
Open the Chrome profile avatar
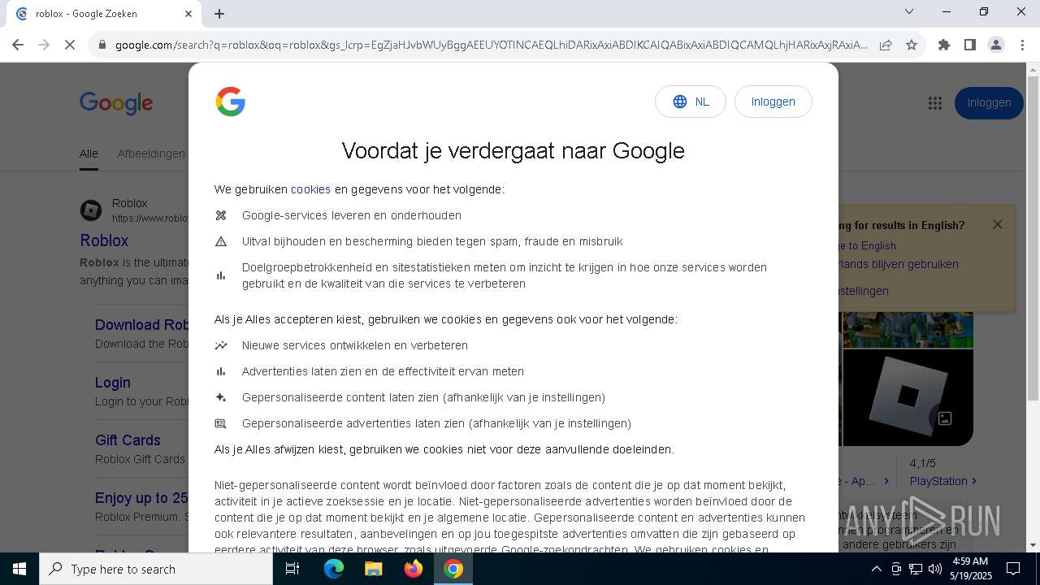[996, 45]
